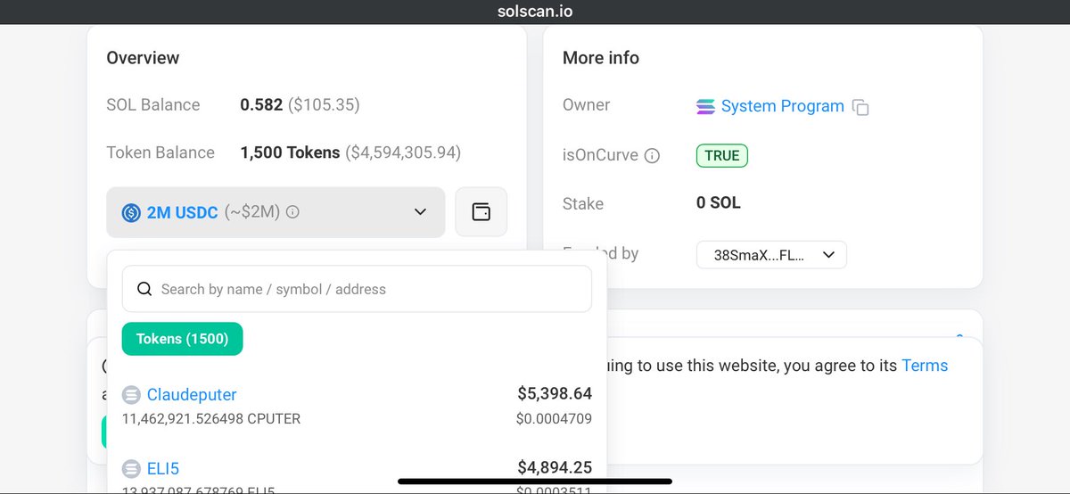Click the 1,500 Tokens balance text
1070x494 pixels.
290,152
